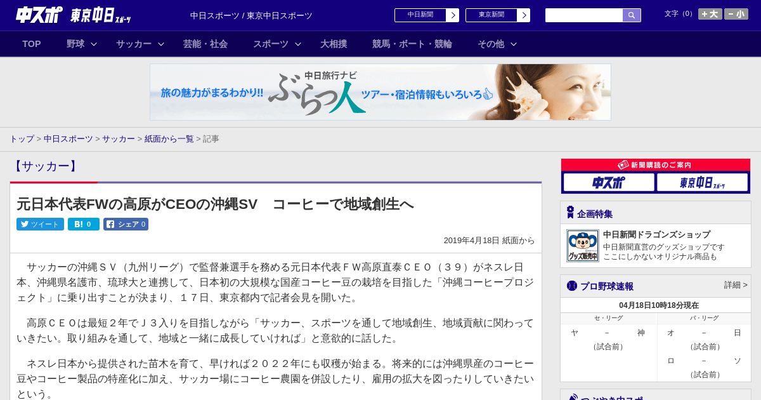Viewport: 761px width, 400px height.
Task: Open プロ野球速報 heading link
Action: pos(607,286)
